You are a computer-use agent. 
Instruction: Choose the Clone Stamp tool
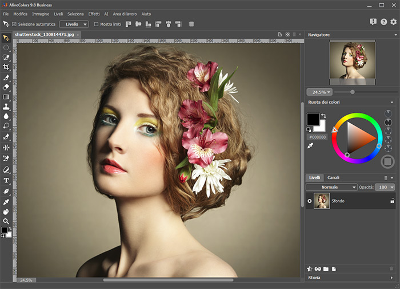click(6, 107)
